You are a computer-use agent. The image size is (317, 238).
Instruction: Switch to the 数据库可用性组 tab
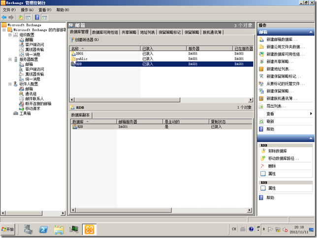pos(105,32)
